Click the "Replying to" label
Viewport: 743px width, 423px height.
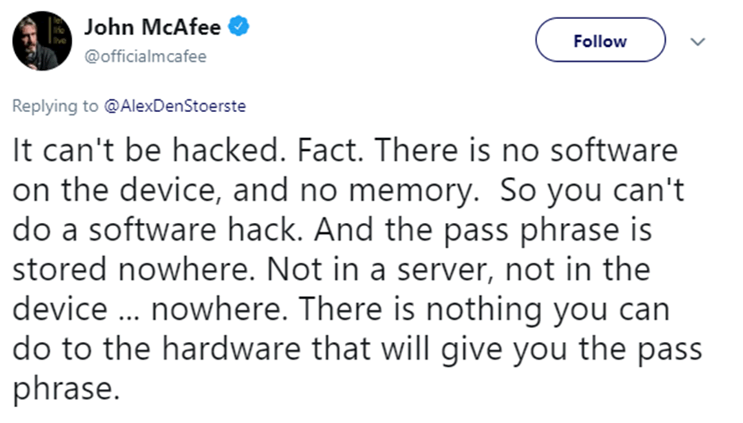point(55,106)
